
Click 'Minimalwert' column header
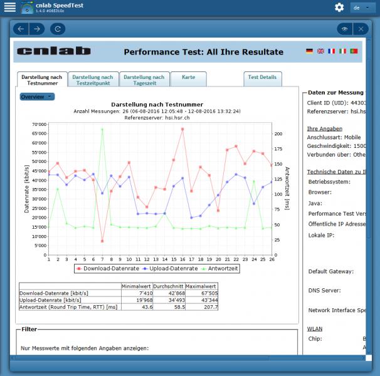[136, 286]
